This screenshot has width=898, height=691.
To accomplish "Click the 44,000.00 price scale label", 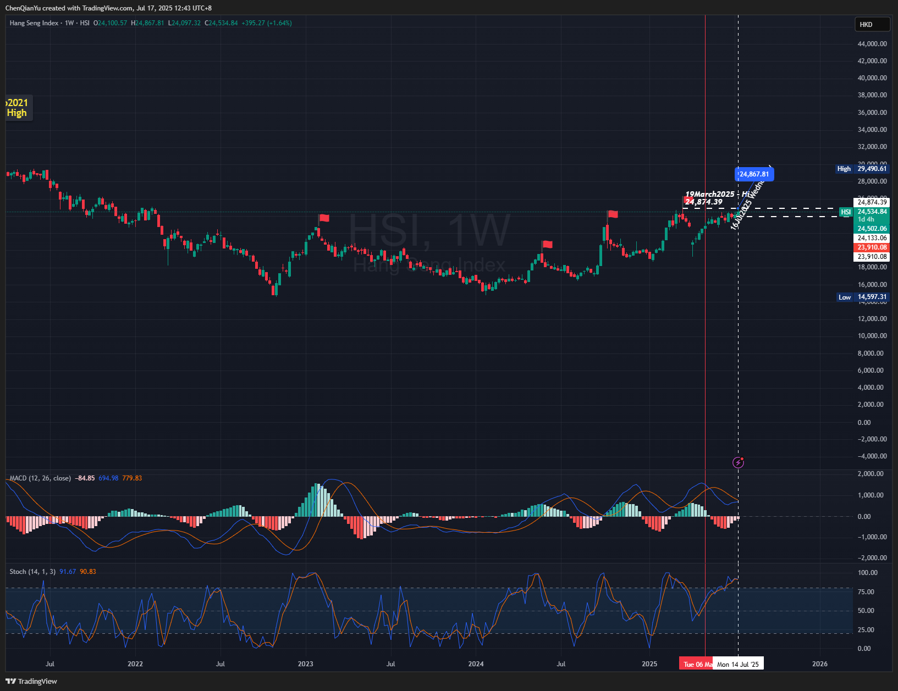I will [x=872, y=44].
